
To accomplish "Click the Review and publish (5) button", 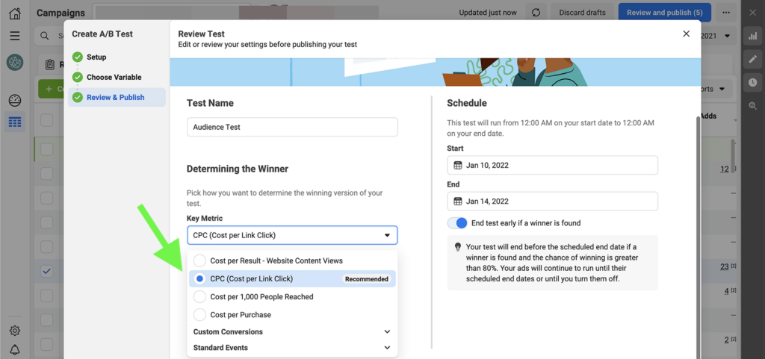I will tap(664, 13).
